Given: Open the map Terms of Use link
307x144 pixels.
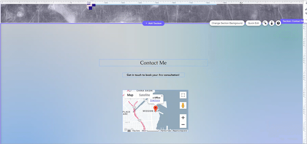Looking at the screenshot, I should [166, 131].
